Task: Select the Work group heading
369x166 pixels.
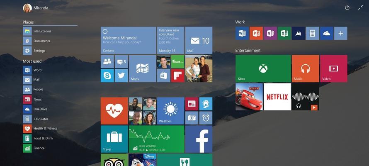Action: click(x=240, y=22)
